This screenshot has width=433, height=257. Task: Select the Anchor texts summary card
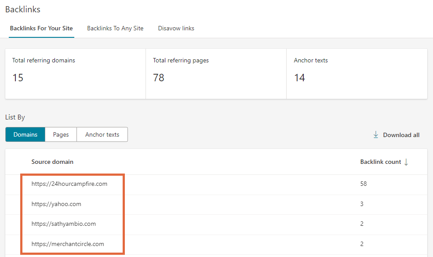click(x=357, y=74)
